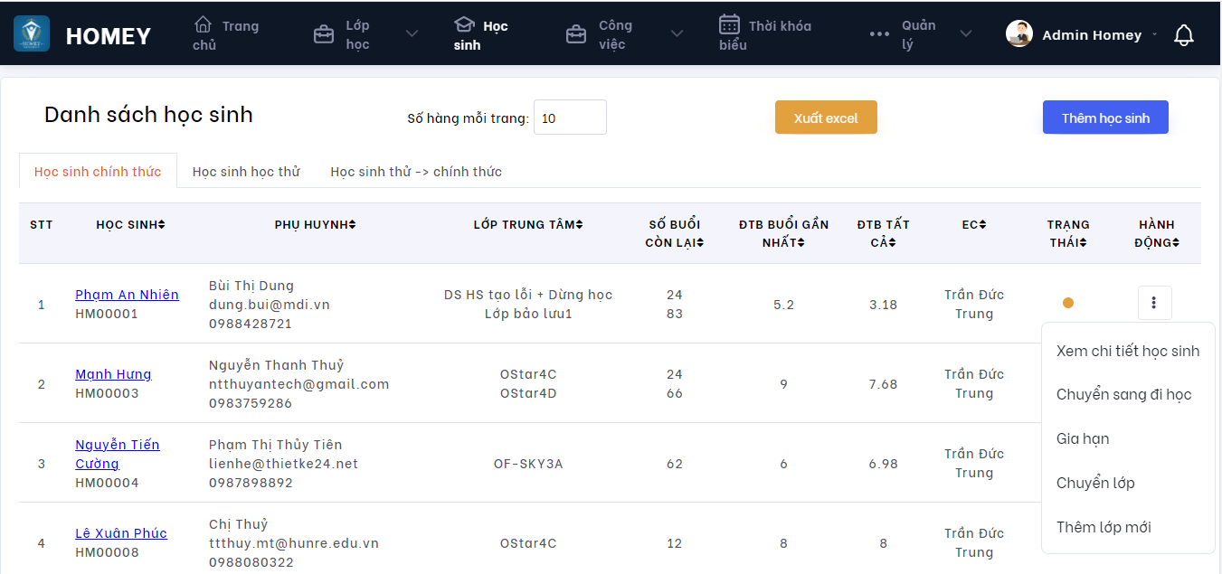Click the Admin Homey avatar picture

click(1019, 34)
